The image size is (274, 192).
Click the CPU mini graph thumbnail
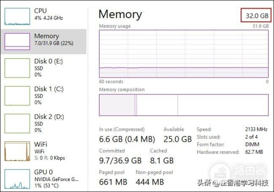coord(17,16)
